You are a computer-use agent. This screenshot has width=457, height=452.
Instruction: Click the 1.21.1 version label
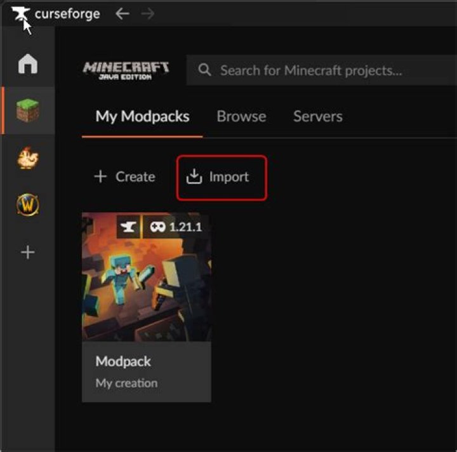(185, 227)
